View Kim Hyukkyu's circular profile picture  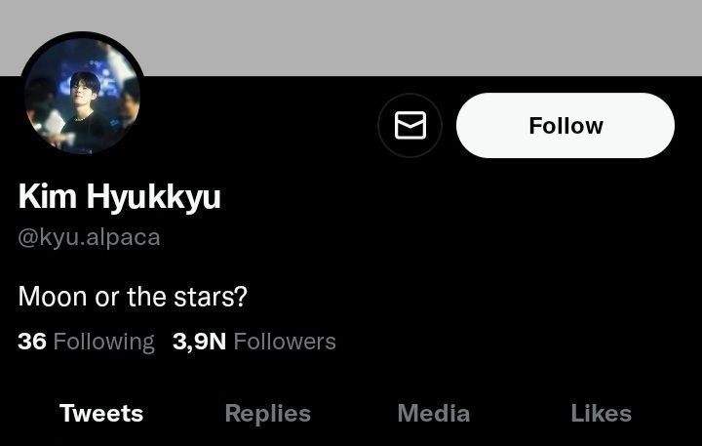tap(82, 95)
